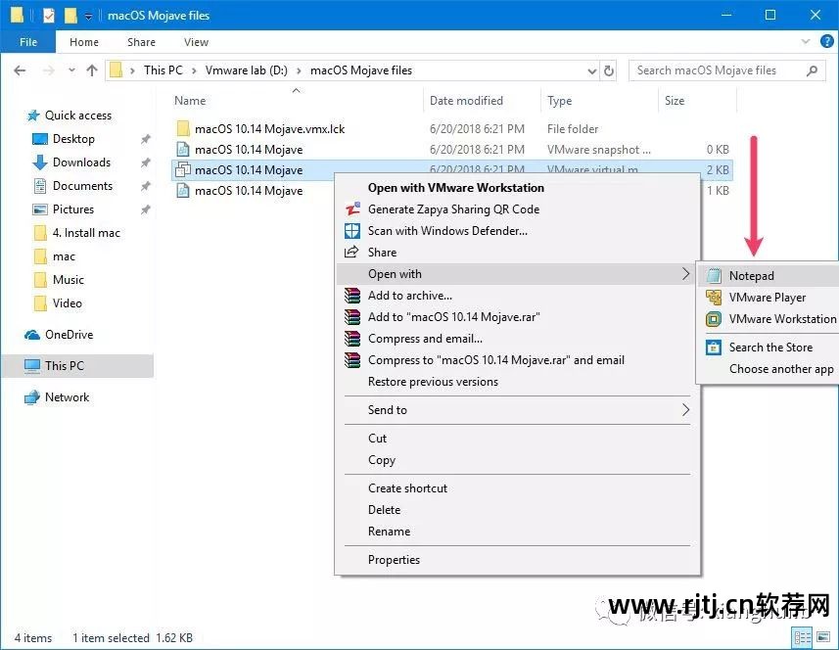Open the recent locations dropdown arrow

71,70
